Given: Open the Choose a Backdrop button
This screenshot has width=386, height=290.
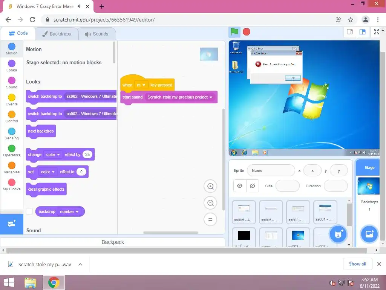Looking at the screenshot, I should (369, 234).
